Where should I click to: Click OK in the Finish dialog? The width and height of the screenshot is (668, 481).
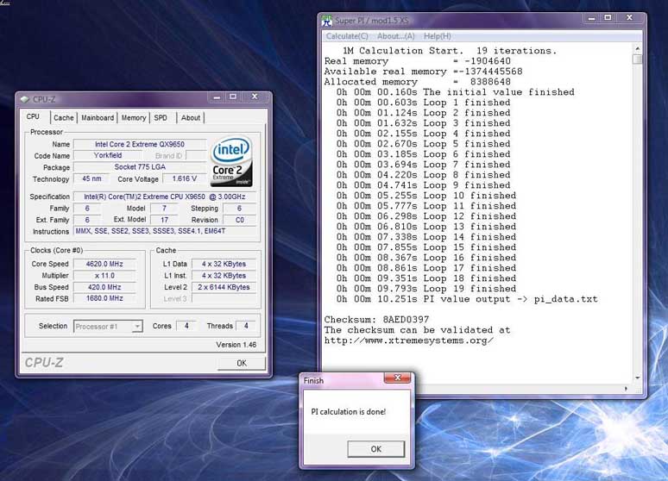pos(375,449)
